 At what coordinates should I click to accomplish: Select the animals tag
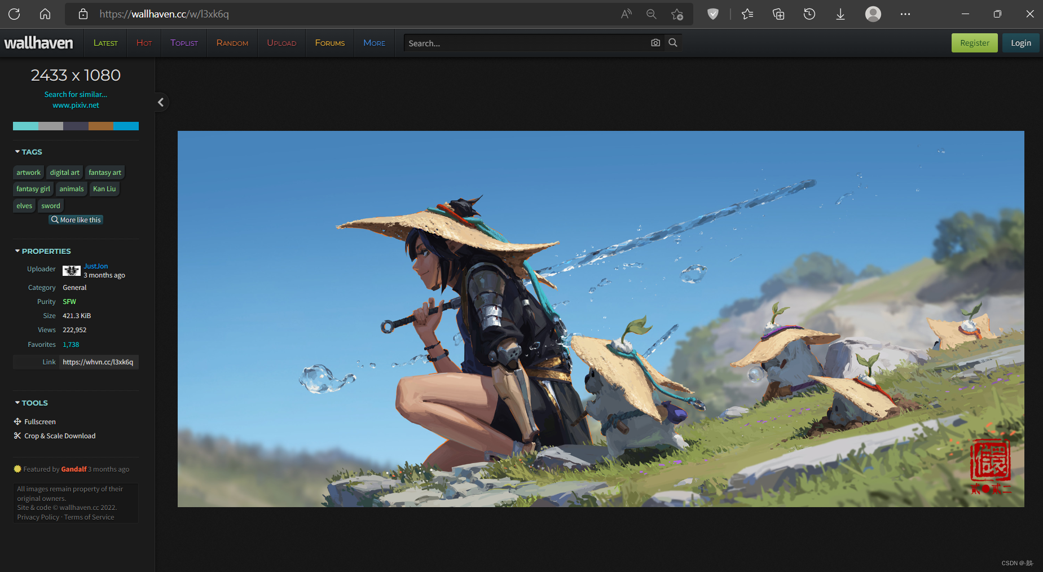pos(71,188)
